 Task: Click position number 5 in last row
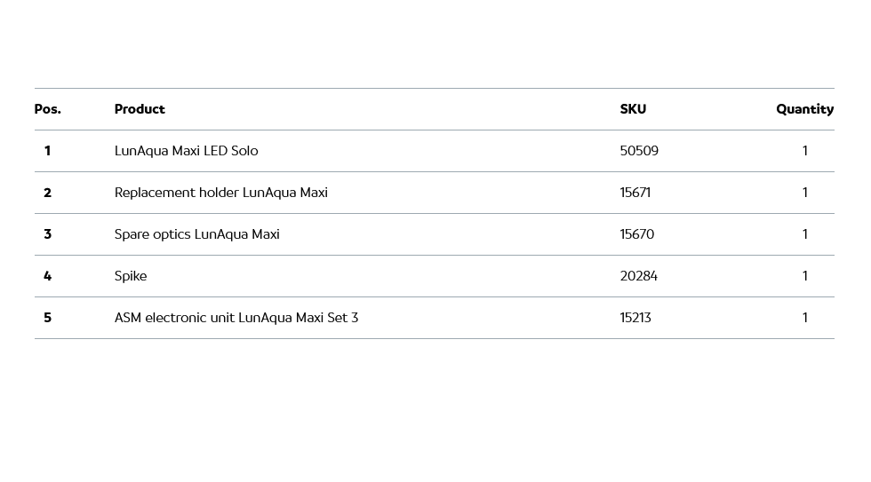coord(47,318)
